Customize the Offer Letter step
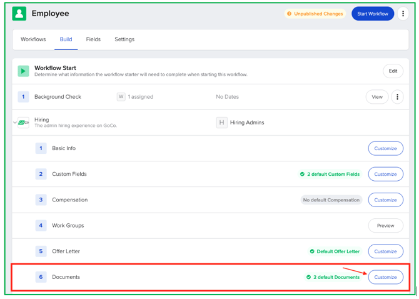This screenshot has width=419, height=299. tap(385, 251)
